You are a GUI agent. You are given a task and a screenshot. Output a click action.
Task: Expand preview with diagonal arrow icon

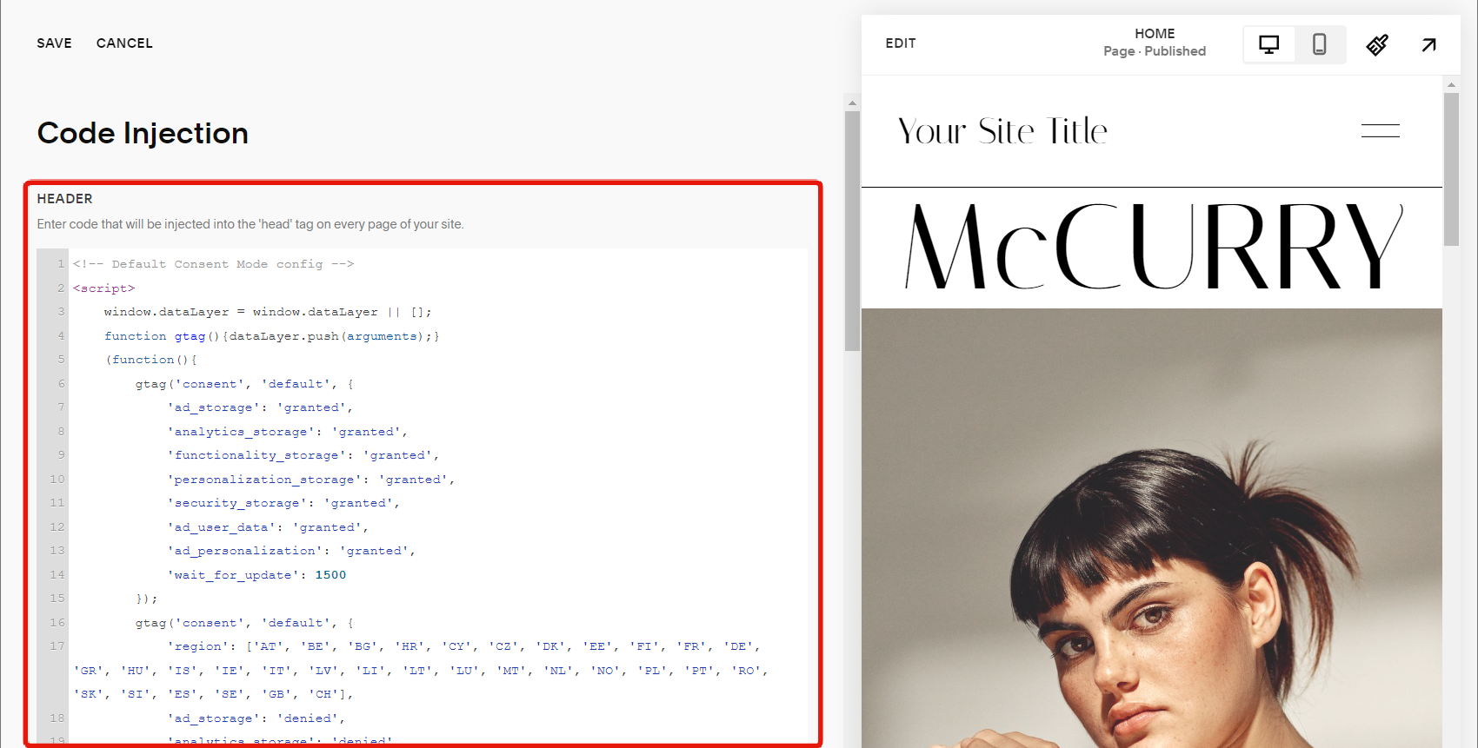[1428, 44]
